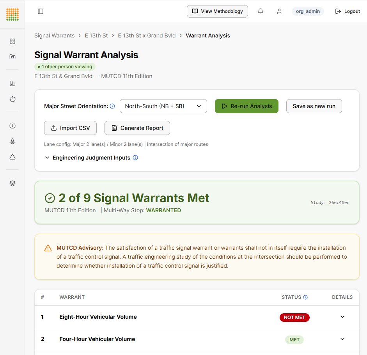The width and height of the screenshot is (367, 355).
Task: Open the bar chart analytics icon in sidebar
Action: 12,83
